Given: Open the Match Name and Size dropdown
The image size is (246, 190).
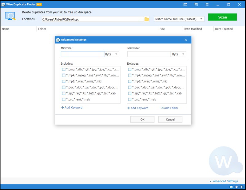Looking at the screenshot, I should [x=179, y=19].
